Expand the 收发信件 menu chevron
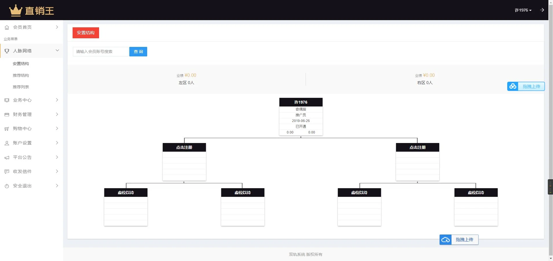Viewport: 553px width, 261px height. (x=57, y=171)
